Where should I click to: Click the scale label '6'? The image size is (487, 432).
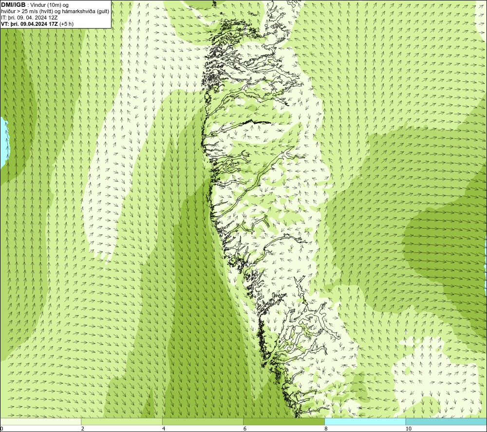point(245,429)
